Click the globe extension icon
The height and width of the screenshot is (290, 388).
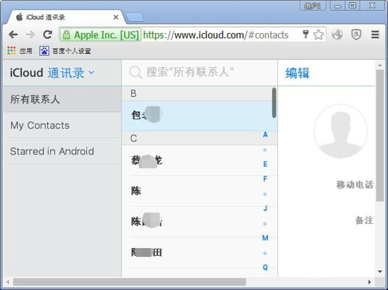[x=337, y=34]
